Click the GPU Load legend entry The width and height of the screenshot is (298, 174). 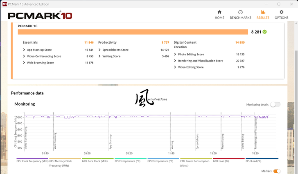point(229,161)
